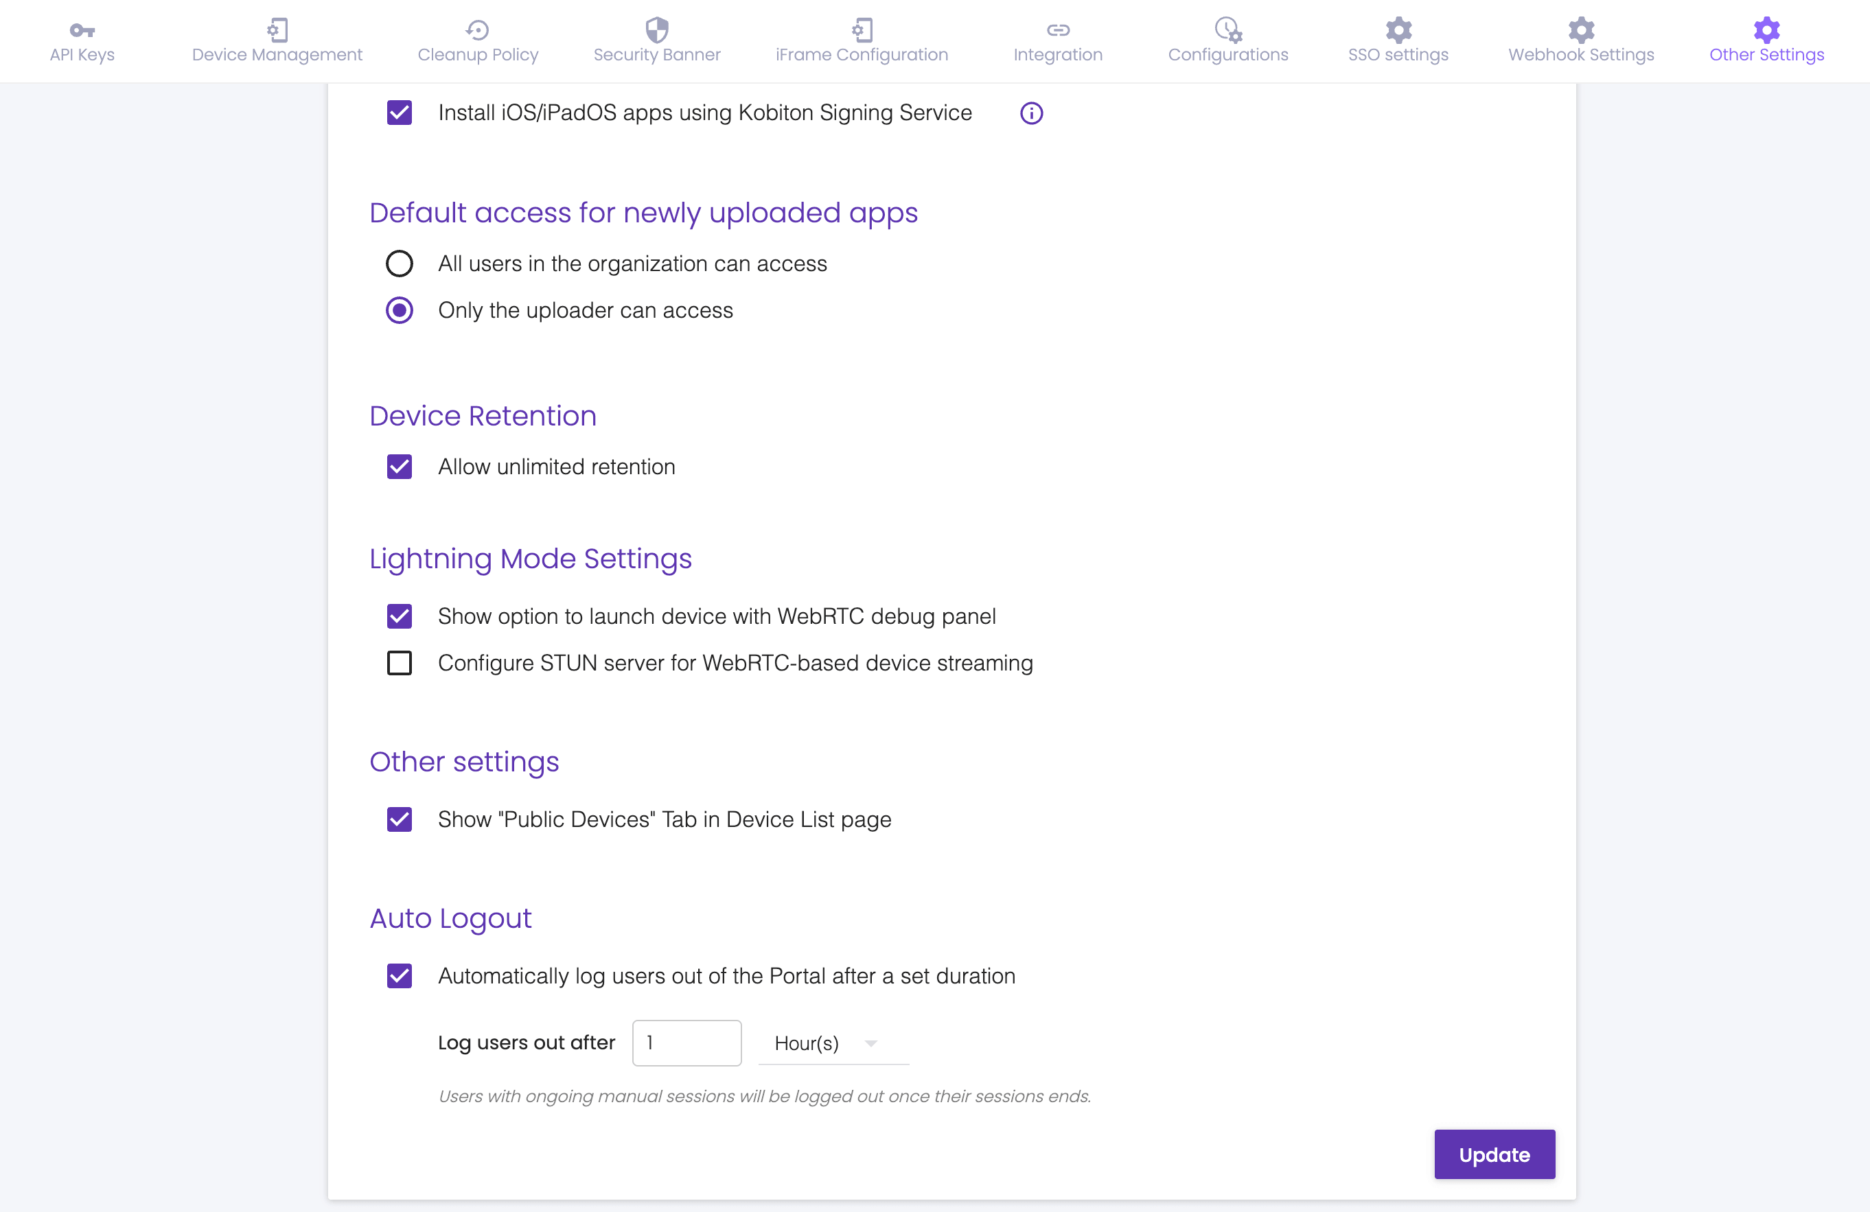Click the SSO settings gear icon
Screen dimensions: 1870x1212
click(1398, 30)
